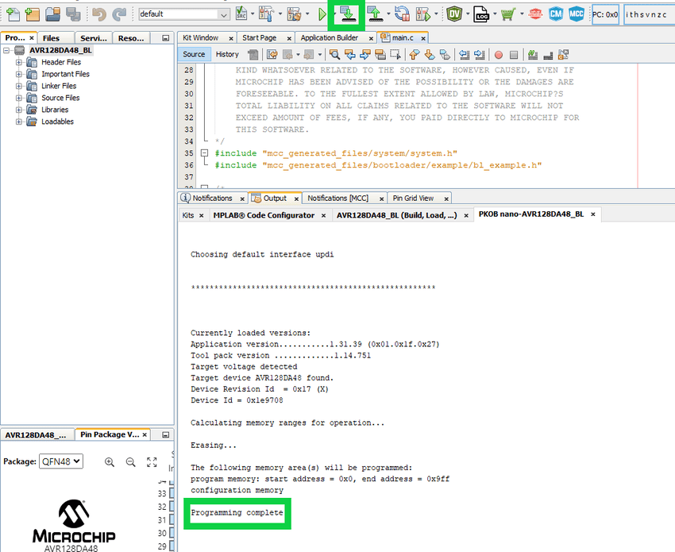Fold the #include block at line 35
675x552 pixels.
204,152
